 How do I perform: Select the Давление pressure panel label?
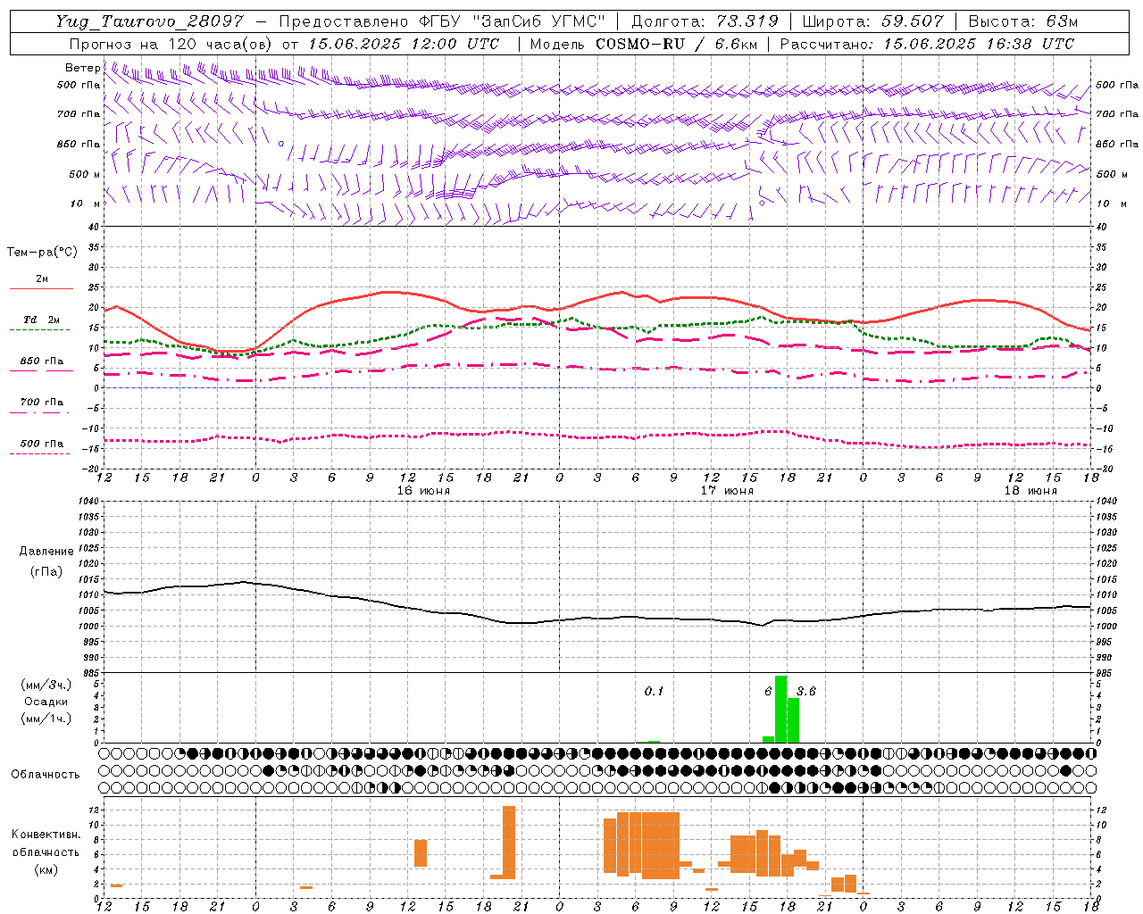46,552
